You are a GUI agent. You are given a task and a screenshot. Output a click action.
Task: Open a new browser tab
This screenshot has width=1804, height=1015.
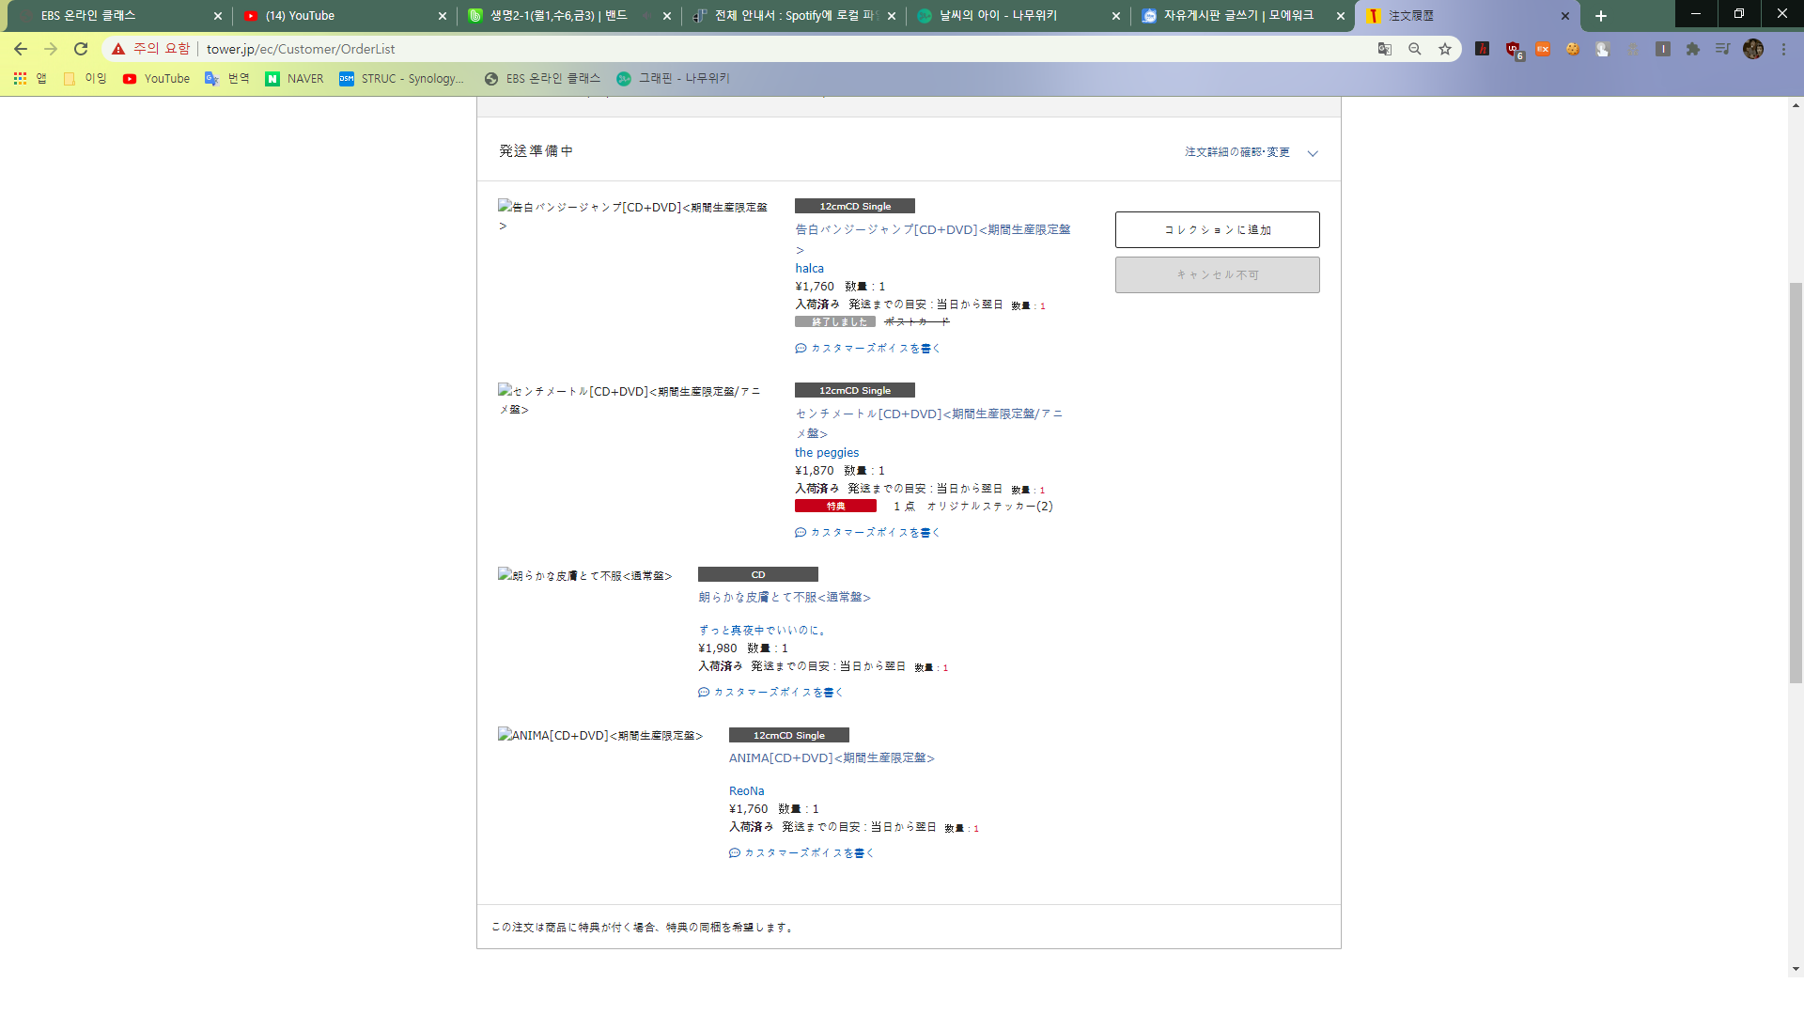pyautogui.click(x=1601, y=16)
